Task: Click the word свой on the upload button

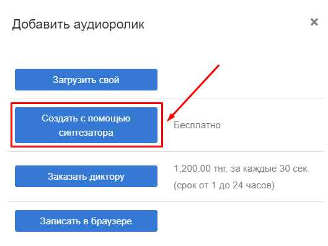Action: click(x=109, y=80)
